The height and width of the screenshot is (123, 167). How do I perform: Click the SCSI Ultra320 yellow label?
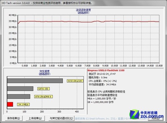(75, 81)
